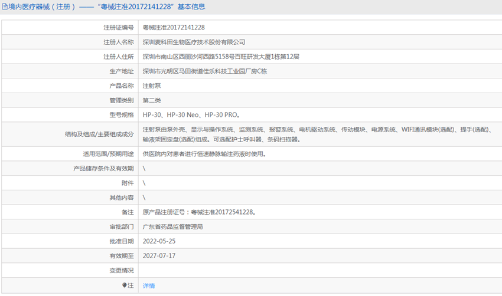Click the 注册证编号 row label

(119, 27)
